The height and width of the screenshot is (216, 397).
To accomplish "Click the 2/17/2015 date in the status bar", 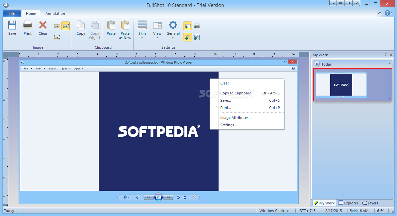I will [x=334, y=211].
